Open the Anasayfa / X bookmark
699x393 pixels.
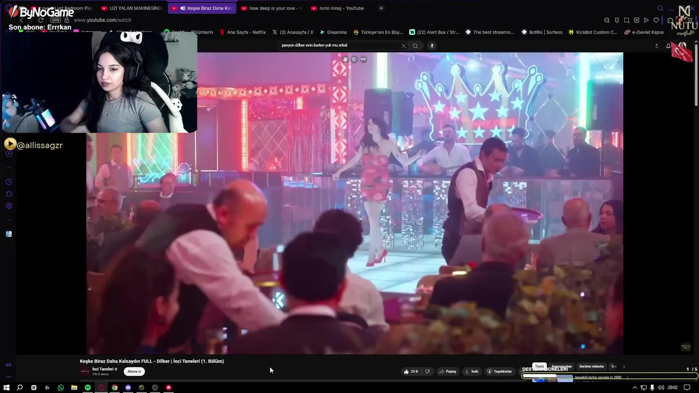pyautogui.click(x=293, y=32)
